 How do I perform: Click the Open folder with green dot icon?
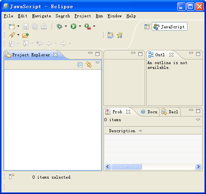coord(26,35)
